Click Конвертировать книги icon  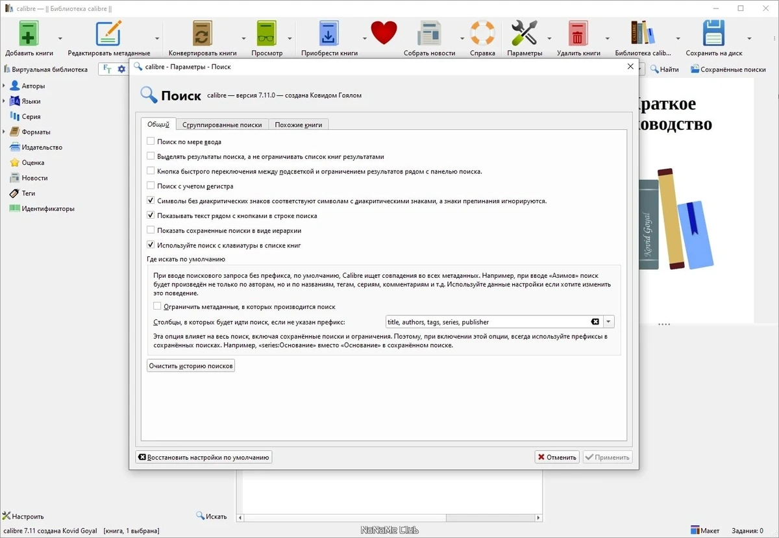[202, 33]
